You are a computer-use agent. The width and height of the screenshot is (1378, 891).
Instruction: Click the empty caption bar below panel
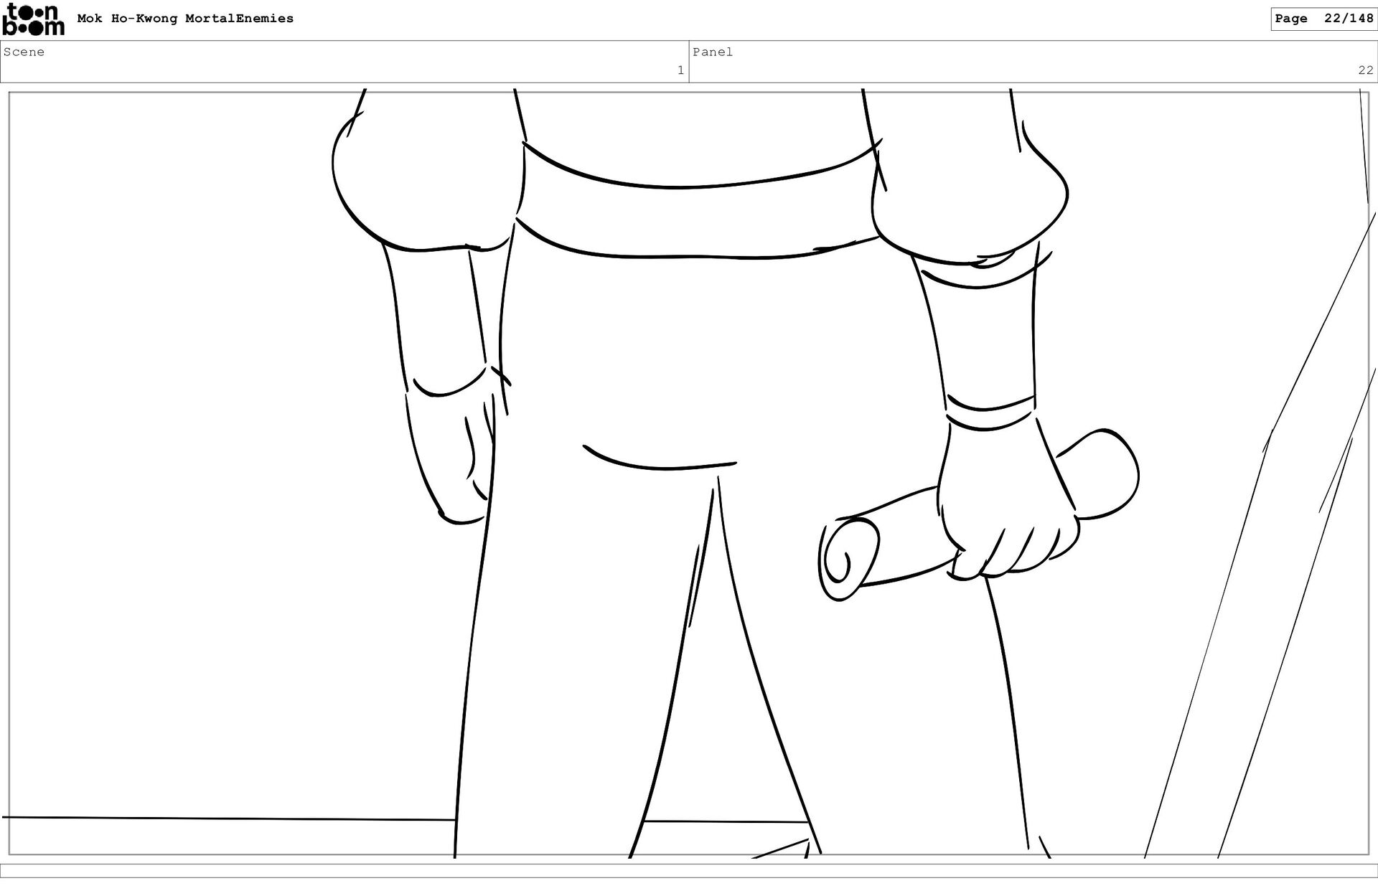[689, 870]
